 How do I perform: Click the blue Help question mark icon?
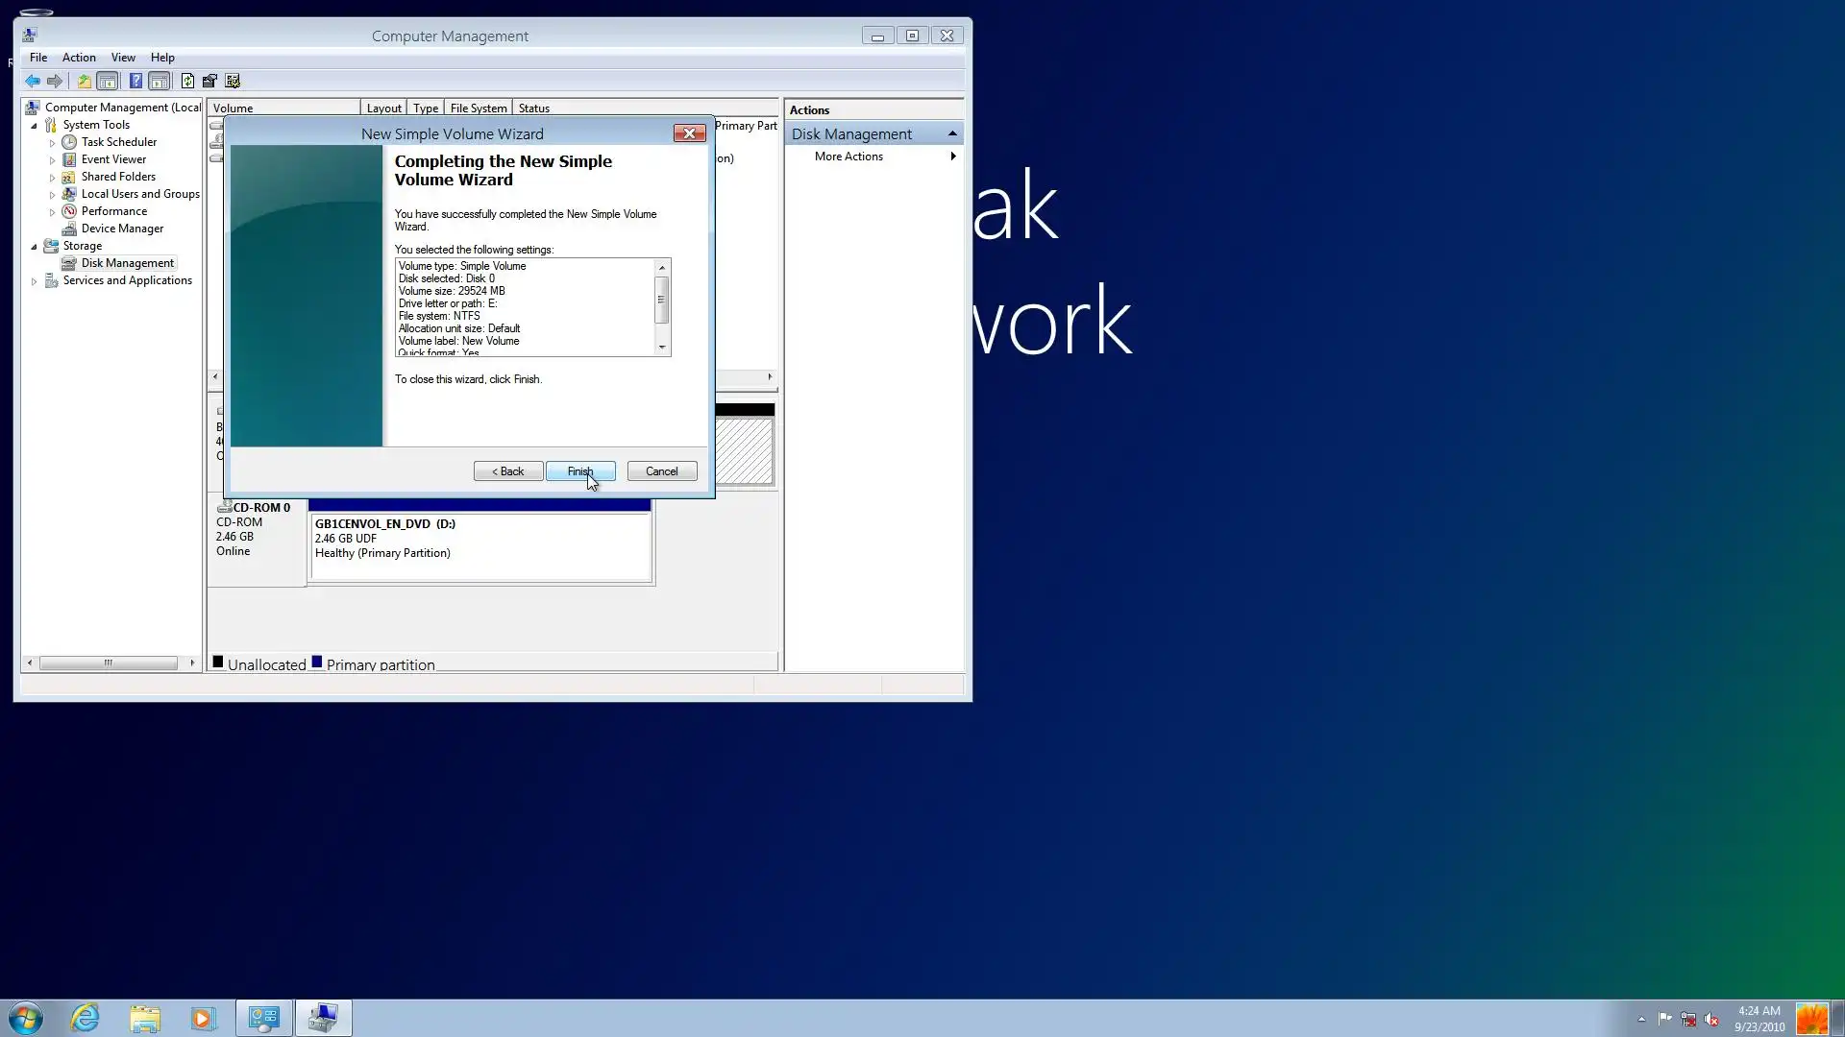tap(135, 82)
